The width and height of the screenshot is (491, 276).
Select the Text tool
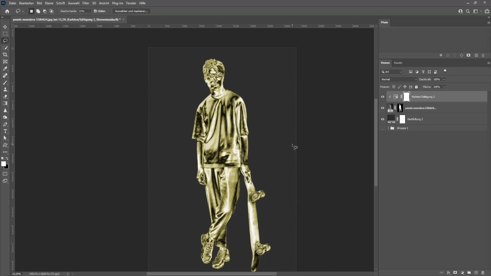[x=5, y=131]
